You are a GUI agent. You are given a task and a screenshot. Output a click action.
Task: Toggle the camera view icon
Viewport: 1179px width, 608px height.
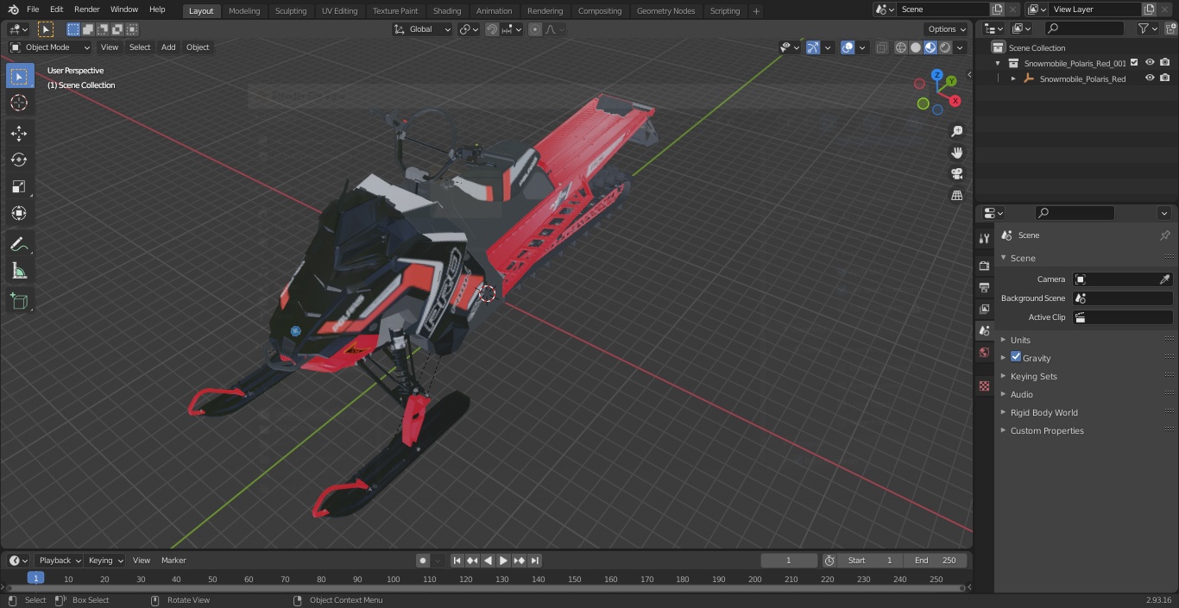(956, 174)
